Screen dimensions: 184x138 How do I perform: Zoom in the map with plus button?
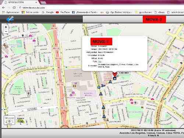click(6, 27)
